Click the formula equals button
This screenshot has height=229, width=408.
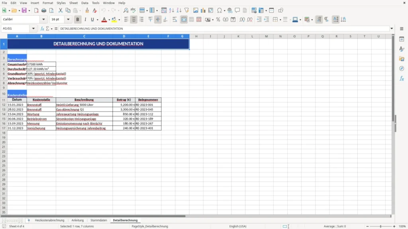coord(56,29)
